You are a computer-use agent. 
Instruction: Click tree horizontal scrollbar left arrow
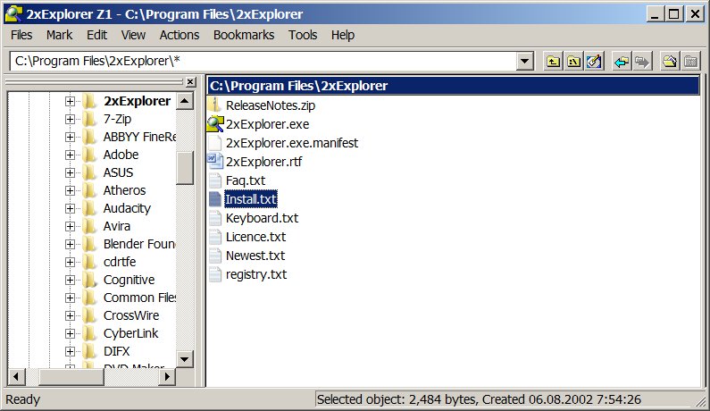pos(16,376)
